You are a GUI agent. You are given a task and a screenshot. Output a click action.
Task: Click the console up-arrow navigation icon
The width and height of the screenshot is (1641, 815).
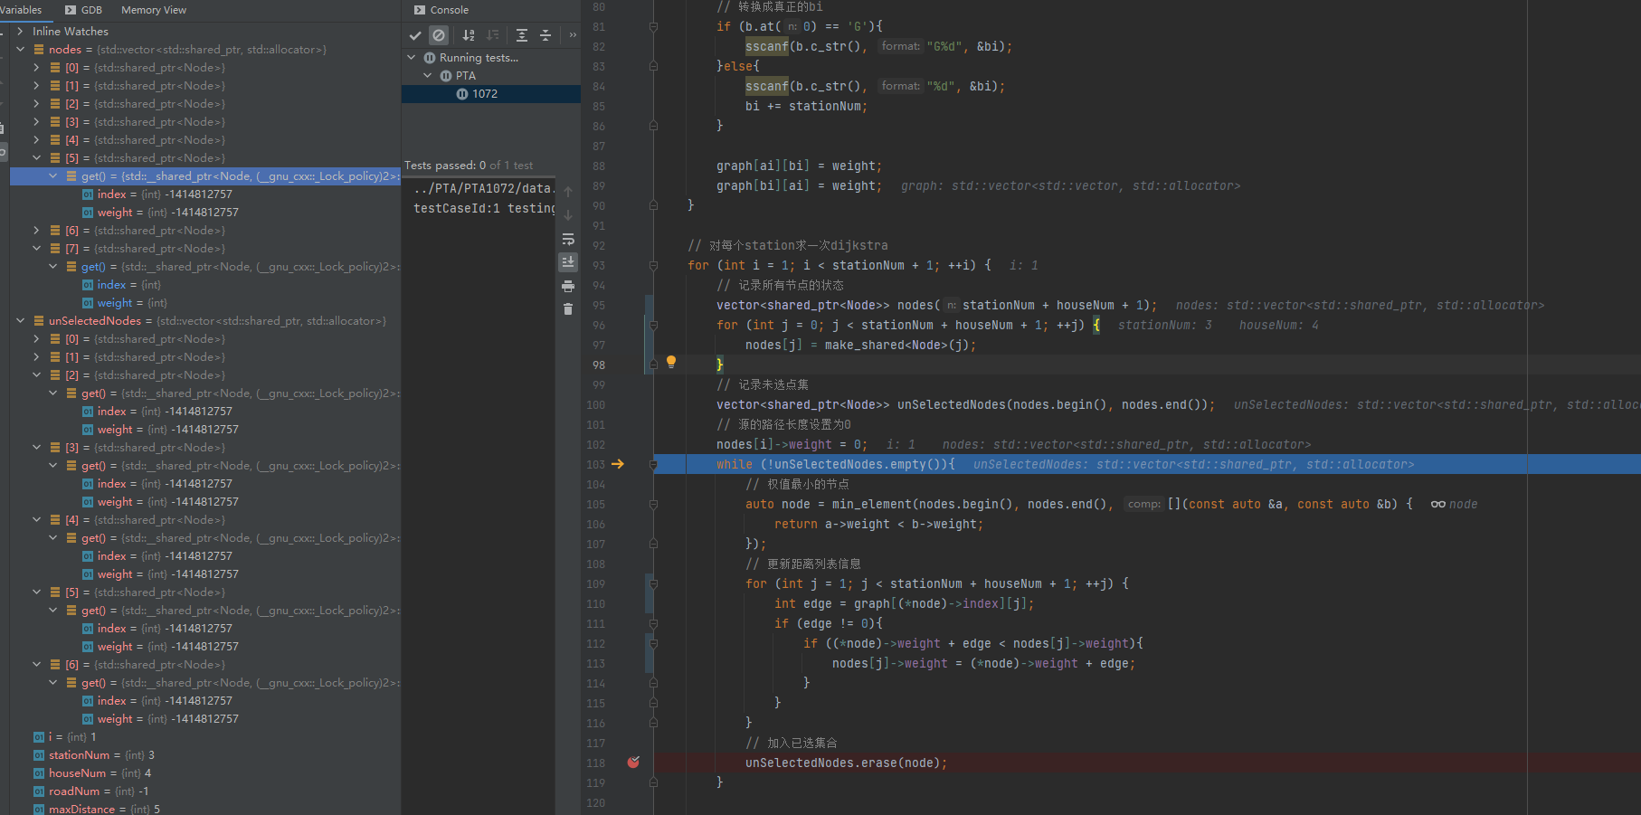click(x=568, y=192)
